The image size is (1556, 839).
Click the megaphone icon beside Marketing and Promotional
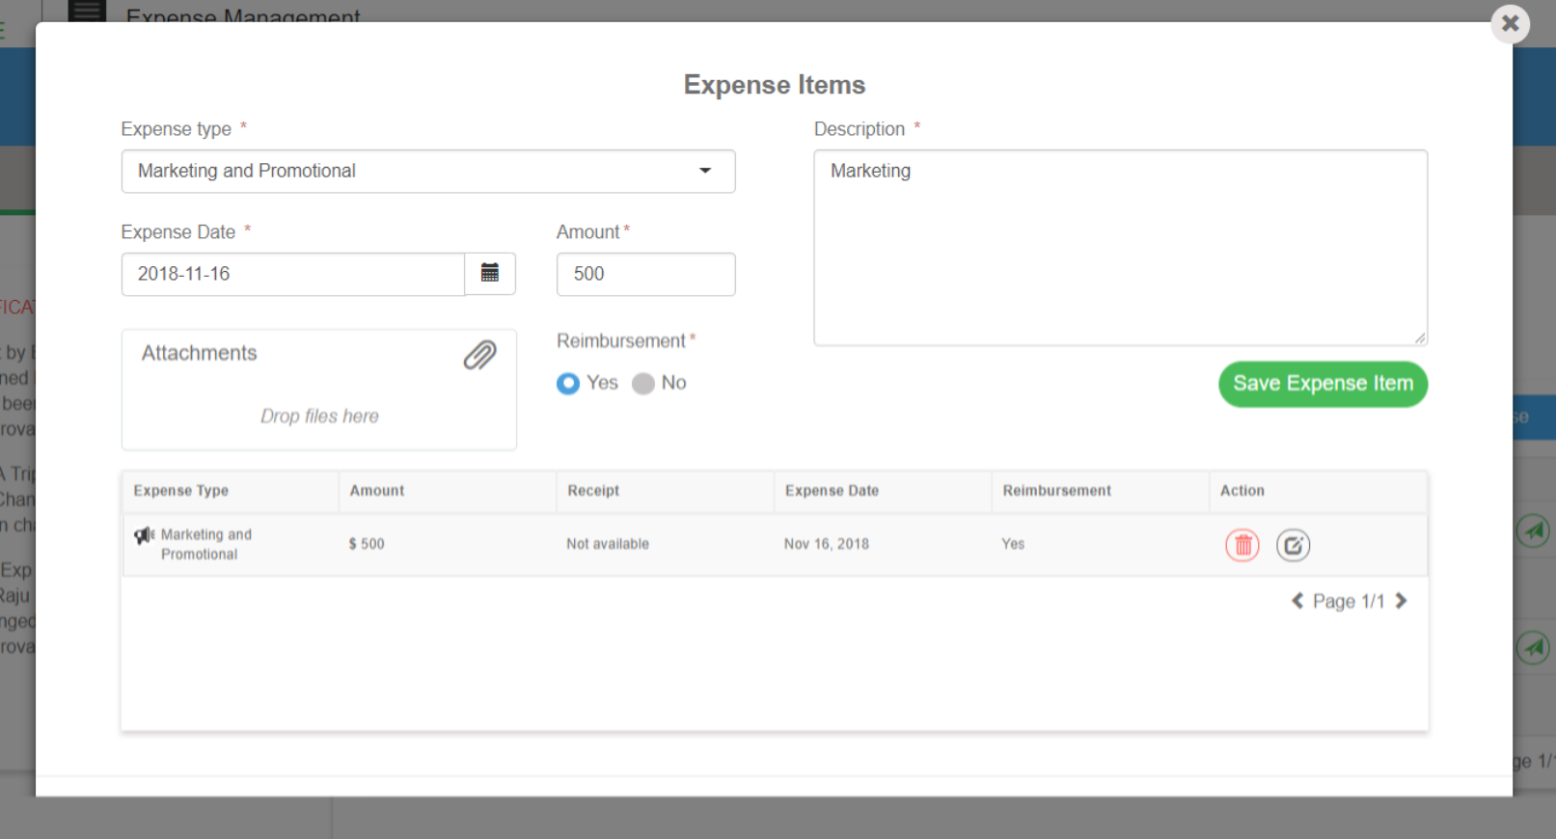[144, 535]
